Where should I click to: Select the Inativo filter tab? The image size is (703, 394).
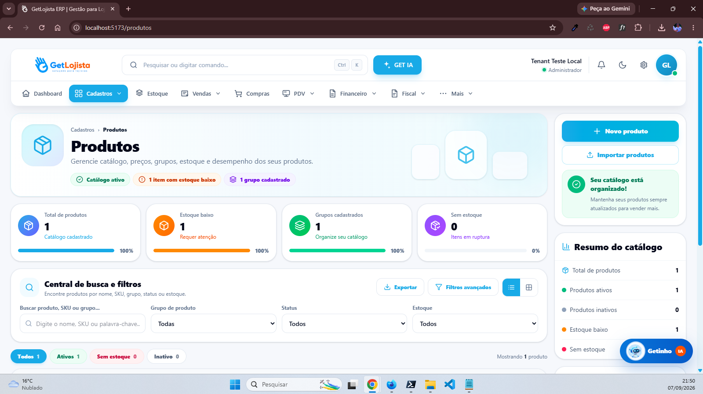point(167,357)
